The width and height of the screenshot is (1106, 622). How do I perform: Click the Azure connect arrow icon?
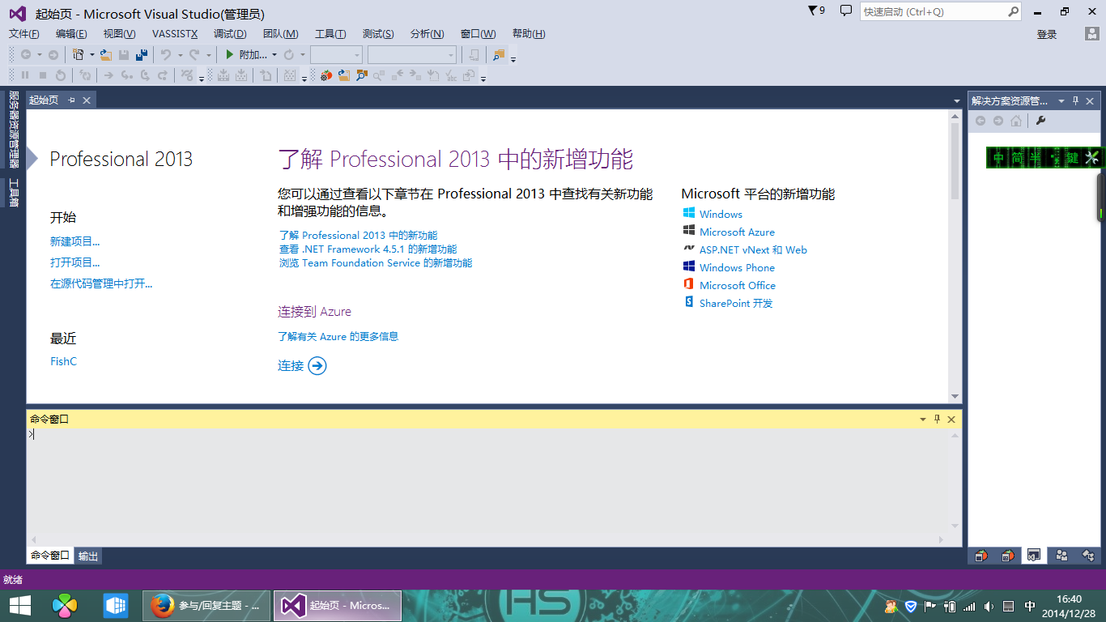[x=317, y=366]
